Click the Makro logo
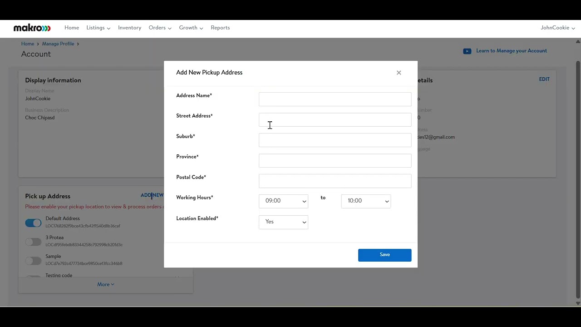 (32, 28)
